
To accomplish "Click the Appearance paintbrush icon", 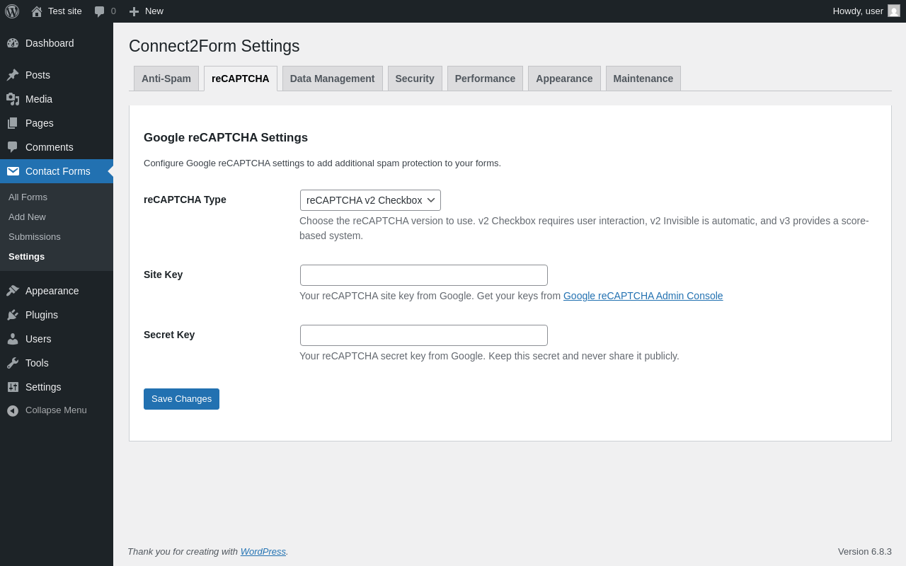I will coord(13,291).
